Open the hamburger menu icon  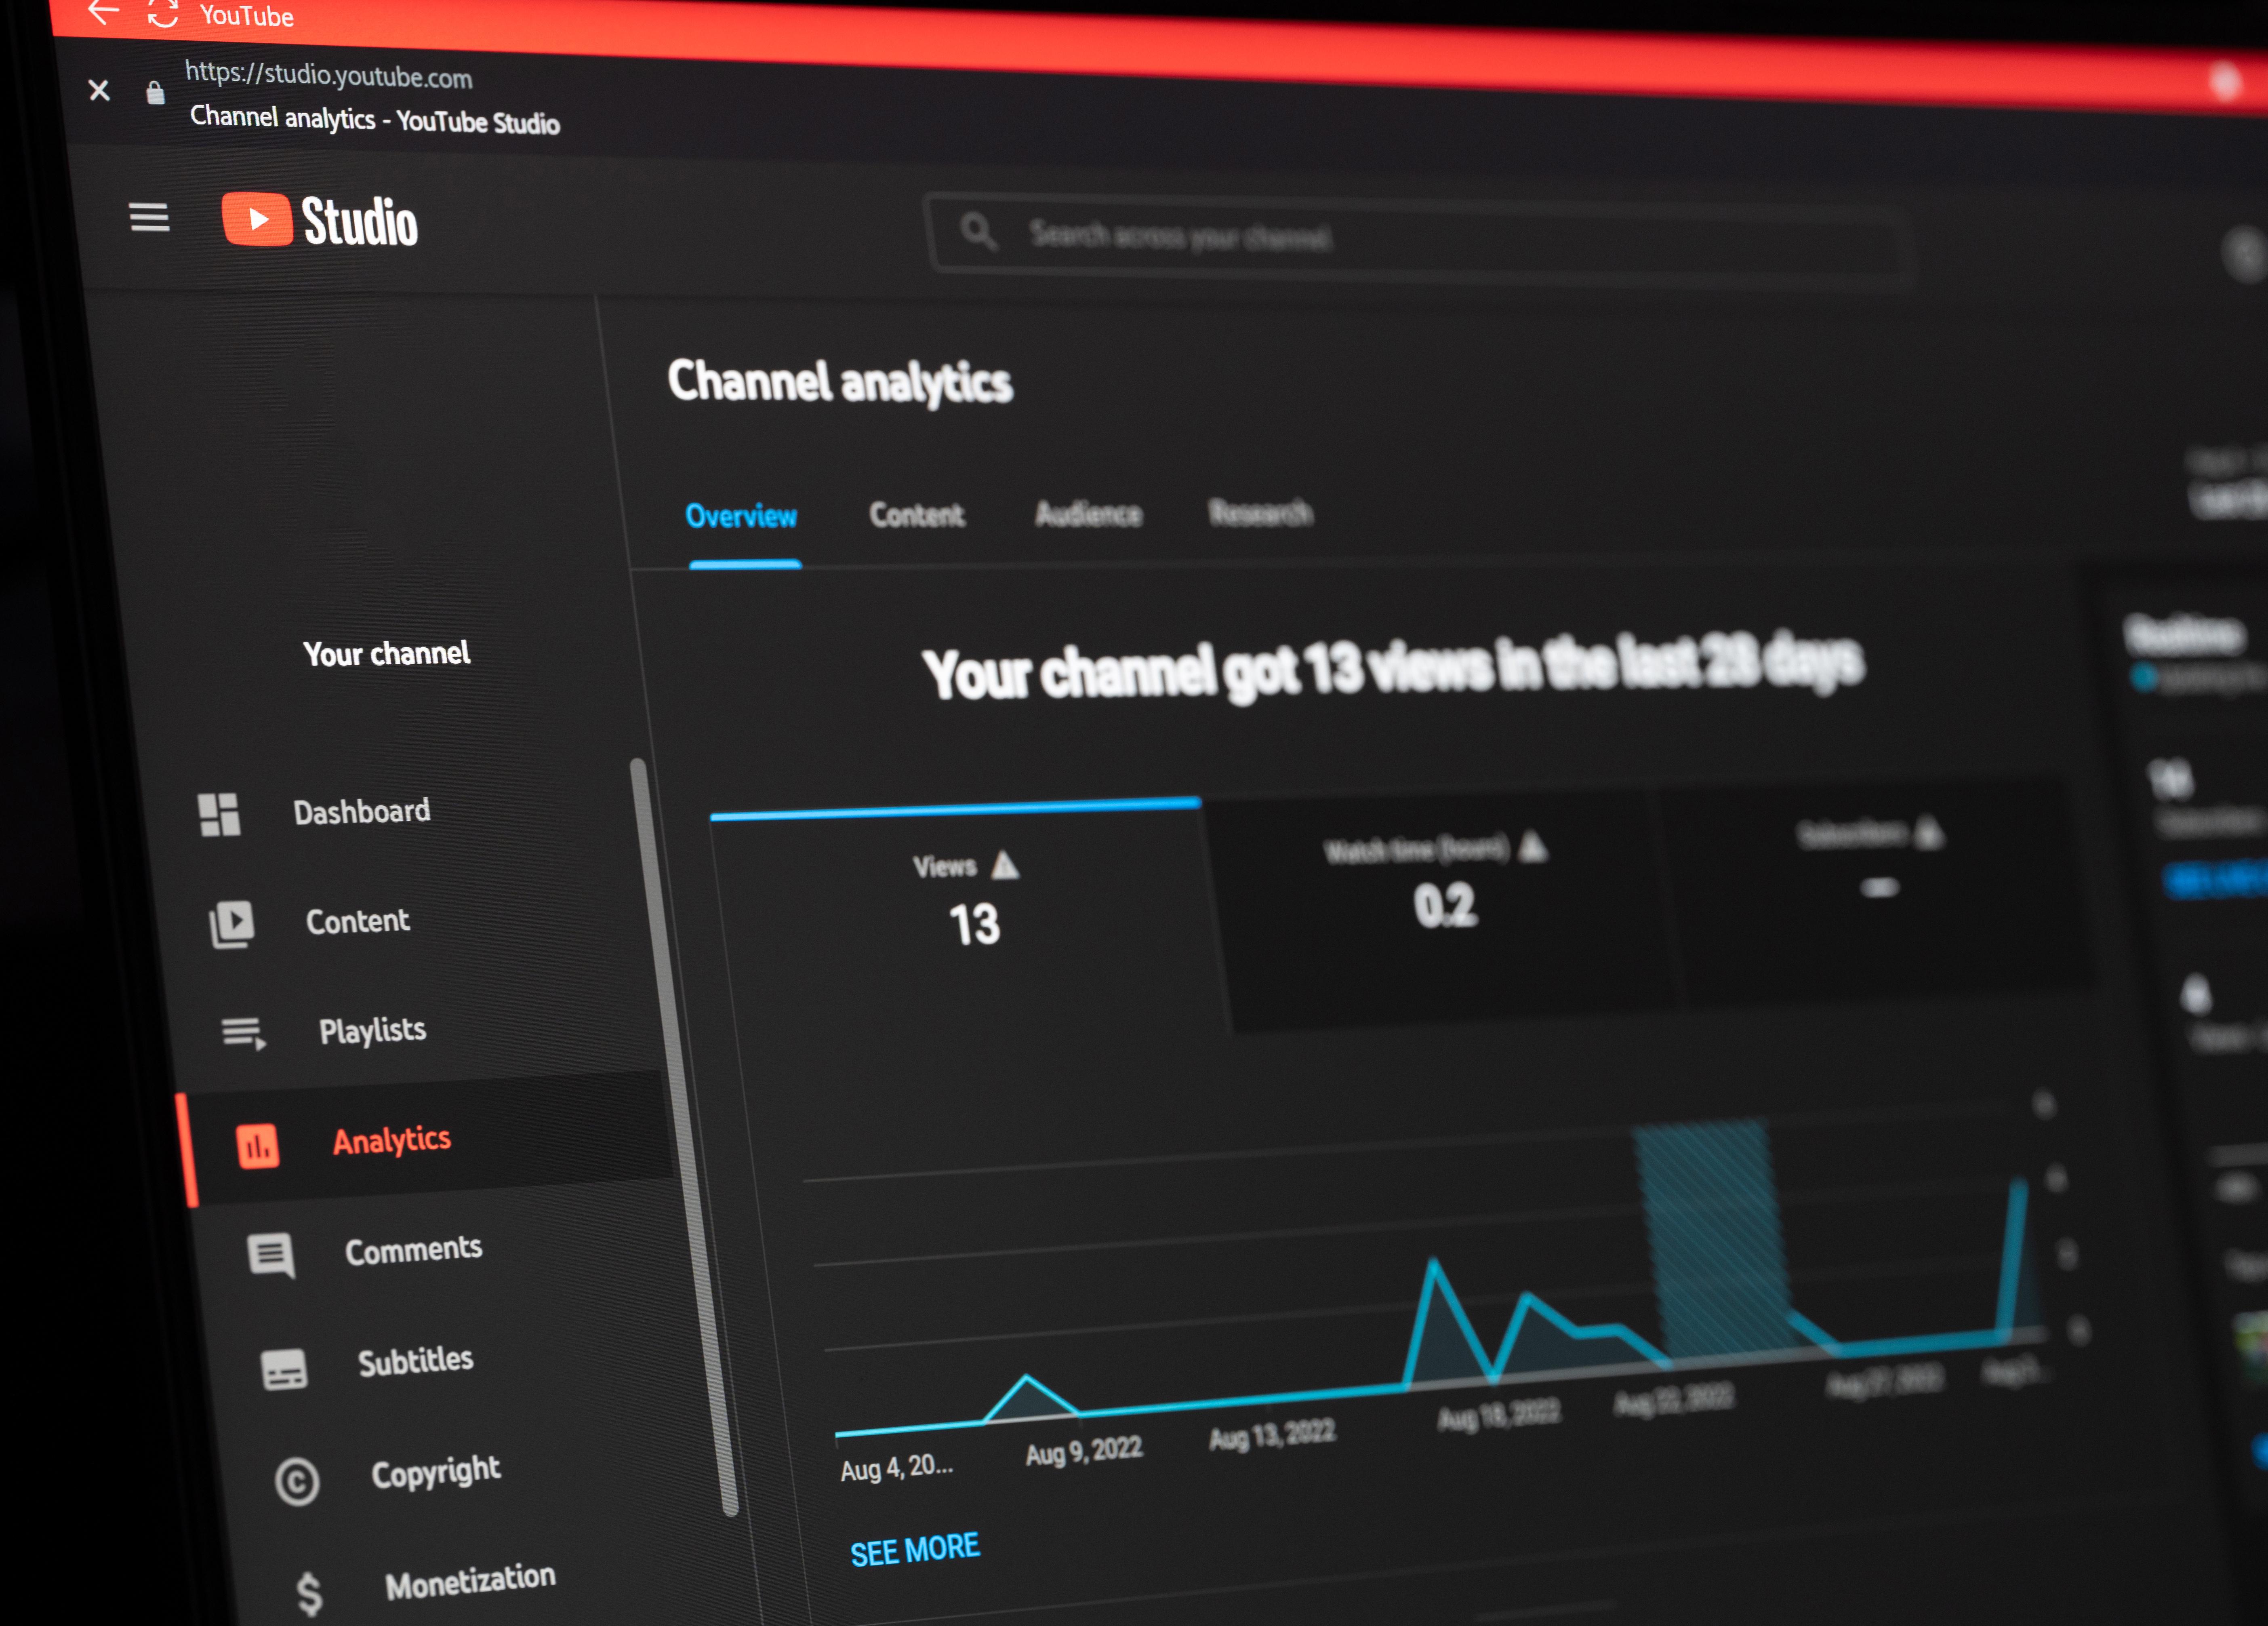click(x=149, y=217)
